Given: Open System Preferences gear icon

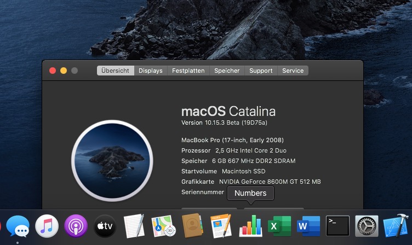Looking at the screenshot, I should coord(367,226).
